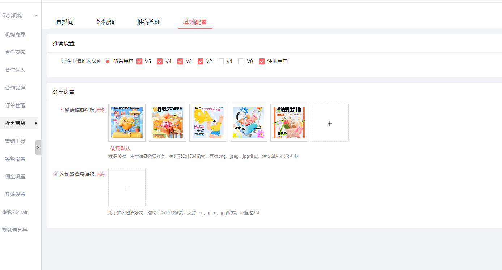This screenshot has width=502, height=270.
Task: Collapse sidebar with double-chevron handle
Action: (x=38, y=148)
